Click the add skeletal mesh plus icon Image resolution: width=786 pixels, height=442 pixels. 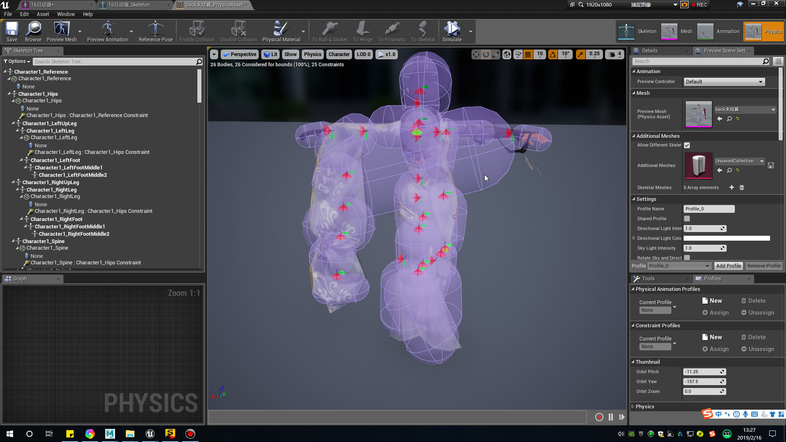coord(732,187)
